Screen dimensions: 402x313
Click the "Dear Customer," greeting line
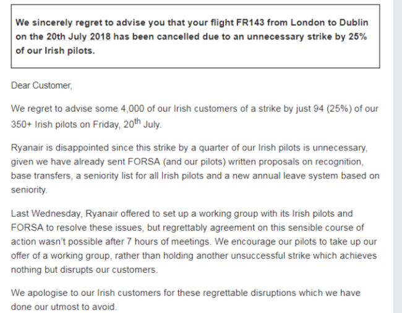point(41,86)
